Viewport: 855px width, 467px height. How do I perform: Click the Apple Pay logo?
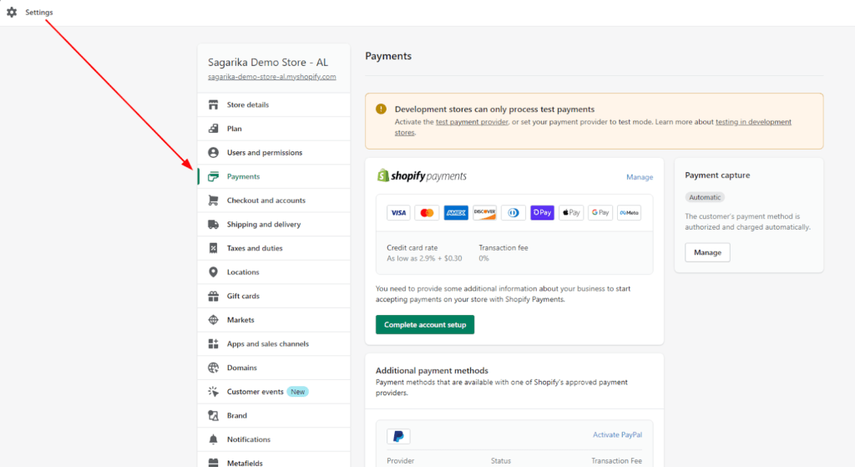click(x=571, y=213)
